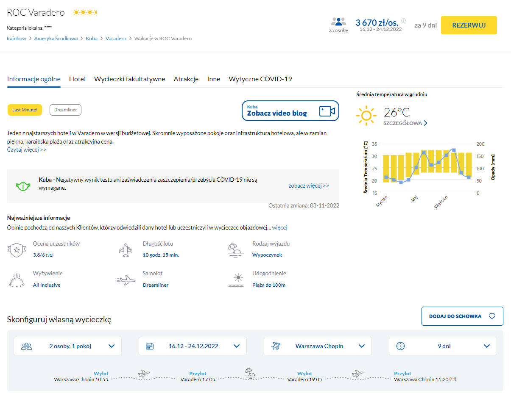Click the participants rating badge icon
511x396 pixels.
[x=17, y=249]
